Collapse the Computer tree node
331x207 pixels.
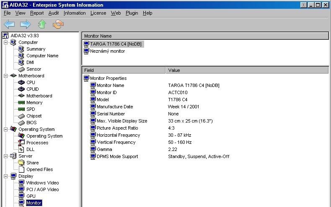pos(6,42)
